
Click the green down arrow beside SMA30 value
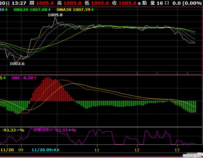coord(92,10)
